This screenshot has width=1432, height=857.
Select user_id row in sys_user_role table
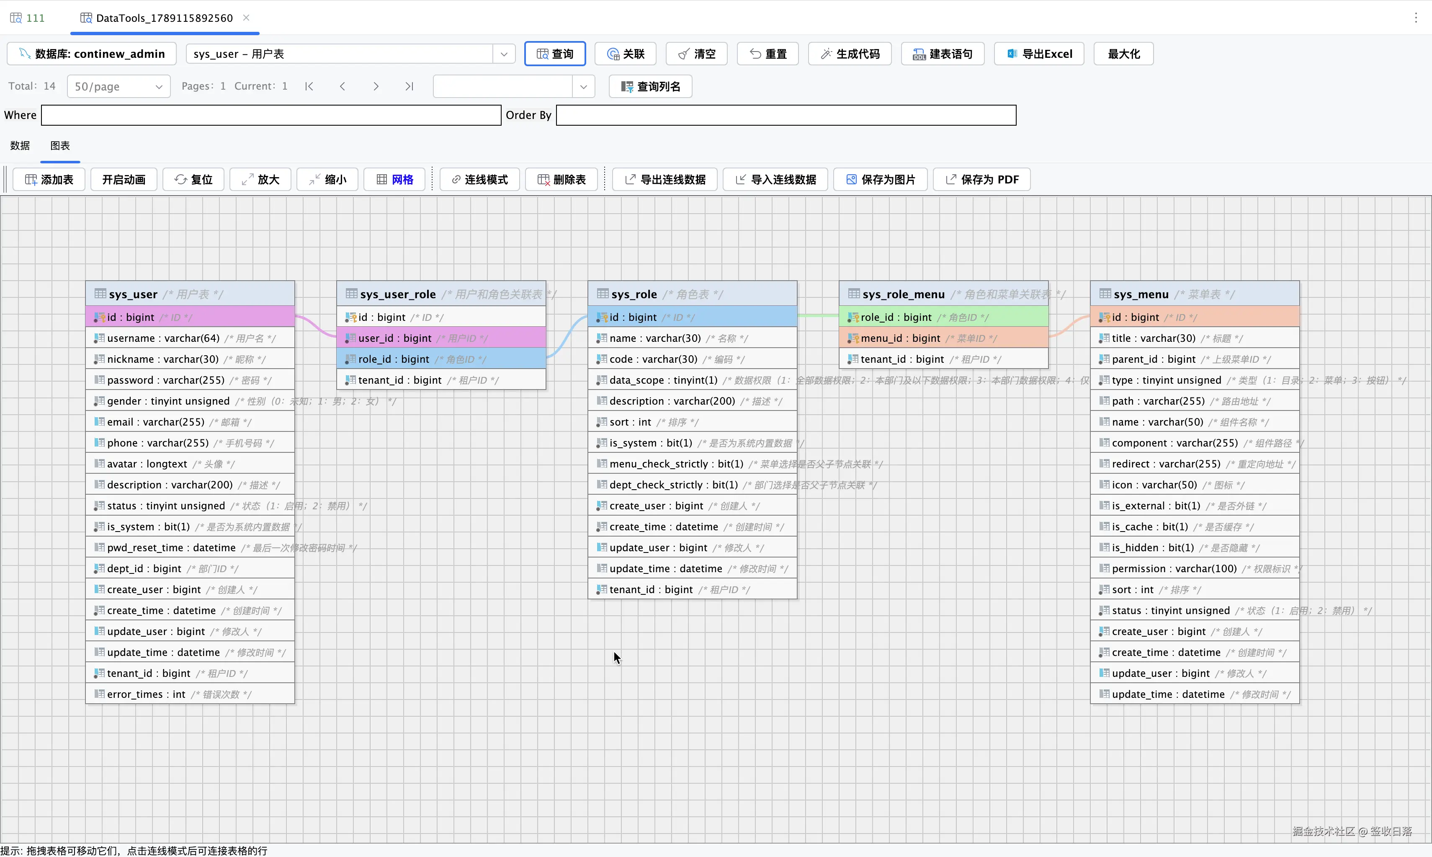pos(442,338)
